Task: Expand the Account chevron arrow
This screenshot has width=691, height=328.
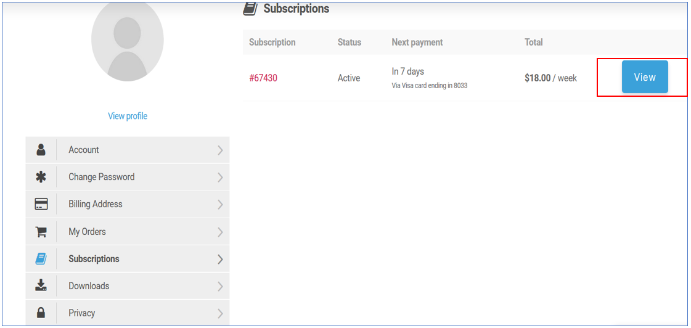Action: pyautogui.click(x=220, y=150)
